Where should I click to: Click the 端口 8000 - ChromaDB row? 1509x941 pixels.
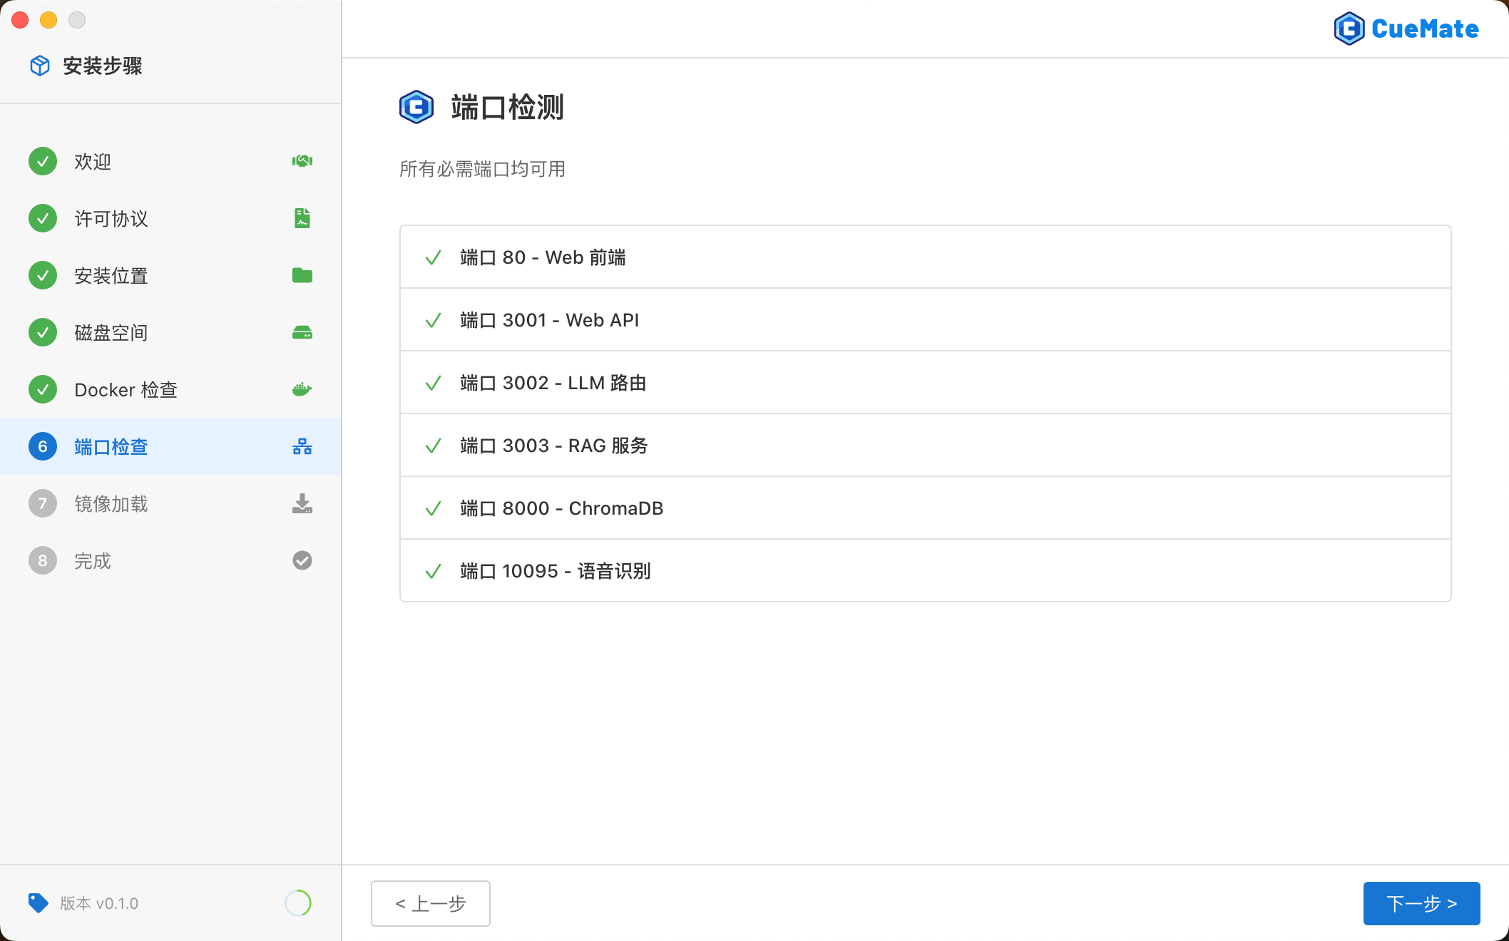pos(925,508)
